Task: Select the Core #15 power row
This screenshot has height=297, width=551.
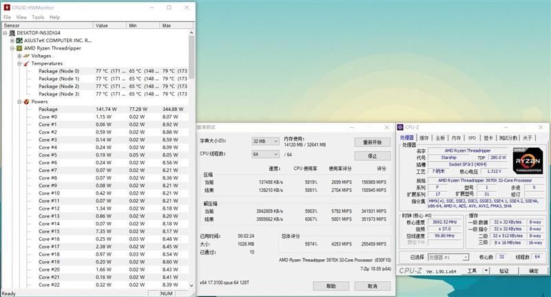Action: pos(112,232)
